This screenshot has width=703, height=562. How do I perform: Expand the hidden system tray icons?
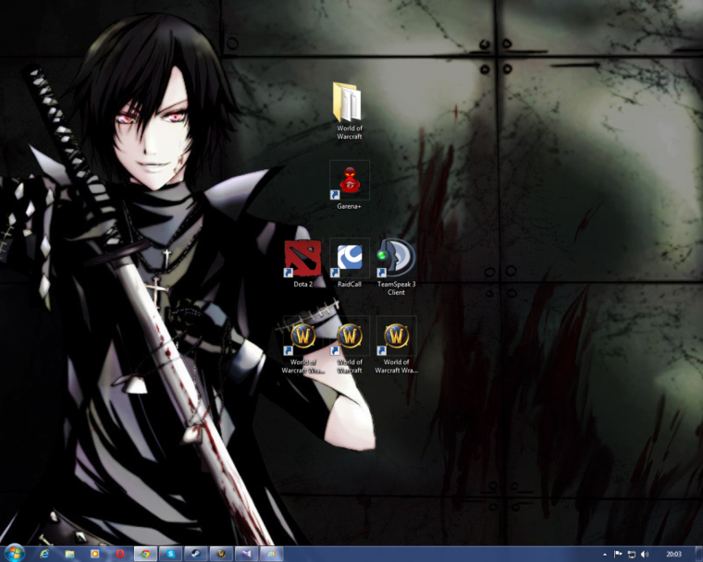click(606, 554)
